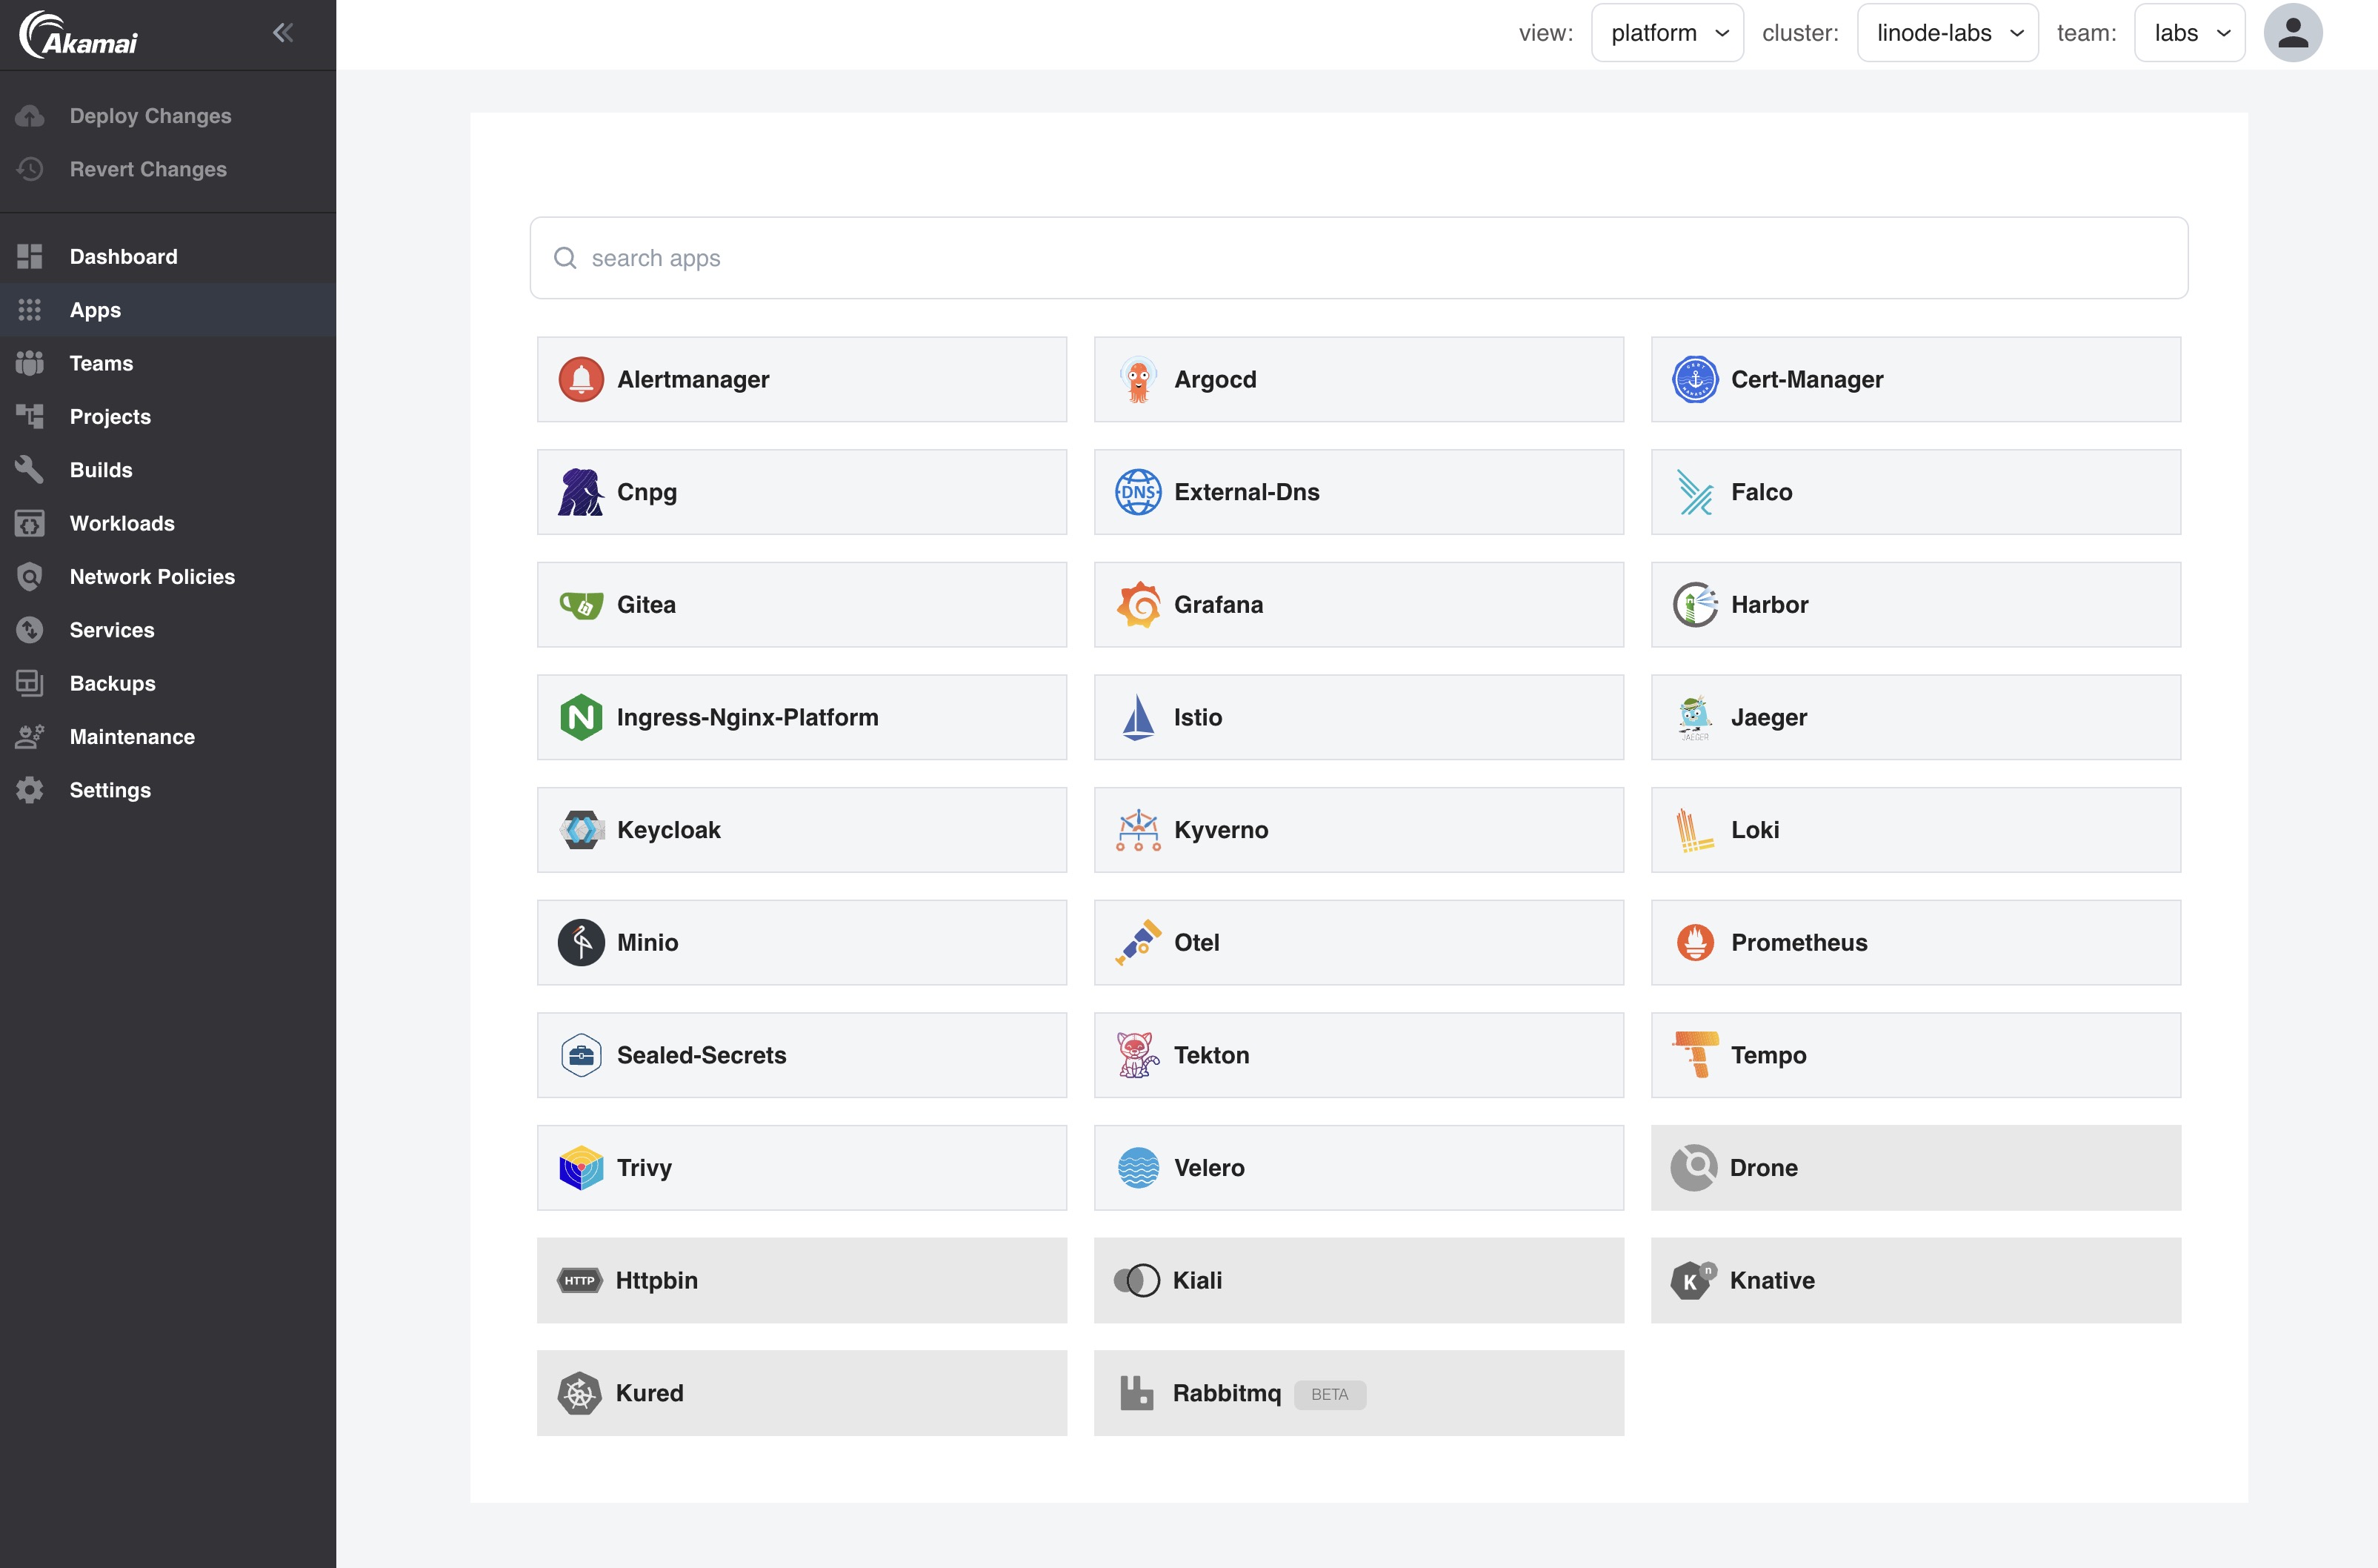Click the Cert-Manager anchor icon
This screenshot has width=2378, height=1568.
pos(1694,379)
